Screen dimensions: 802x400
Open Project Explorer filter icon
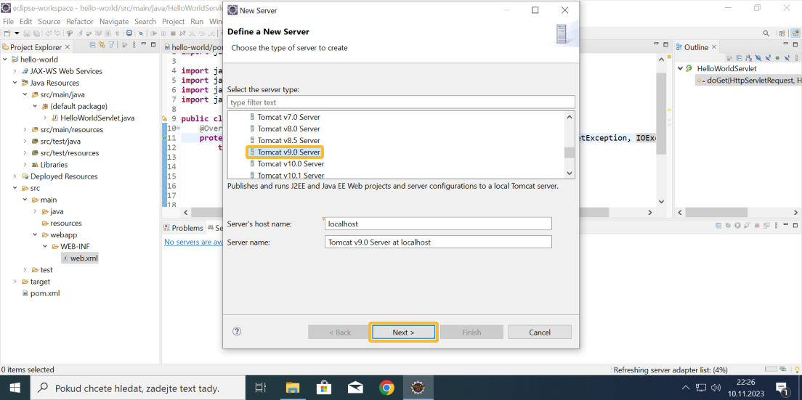(111, 45)
